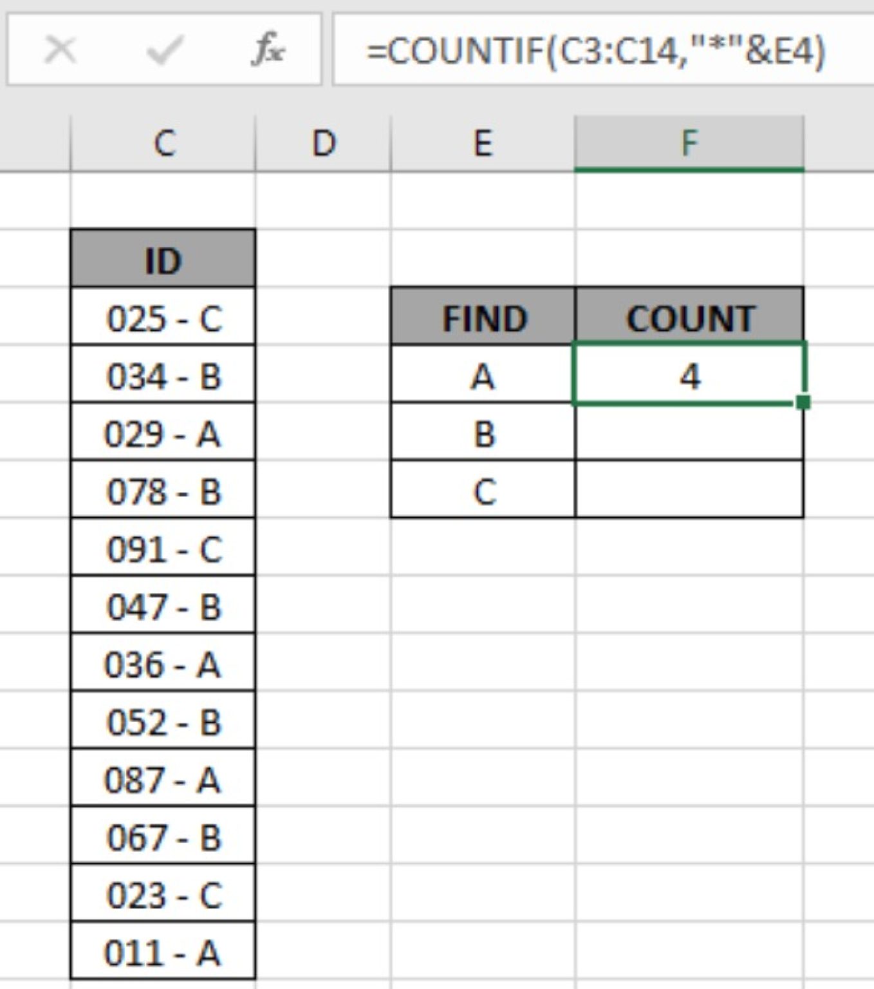The image size is (874, 989).
Task: Select the cell containing 011 - A
Action: tap(164, 953)
